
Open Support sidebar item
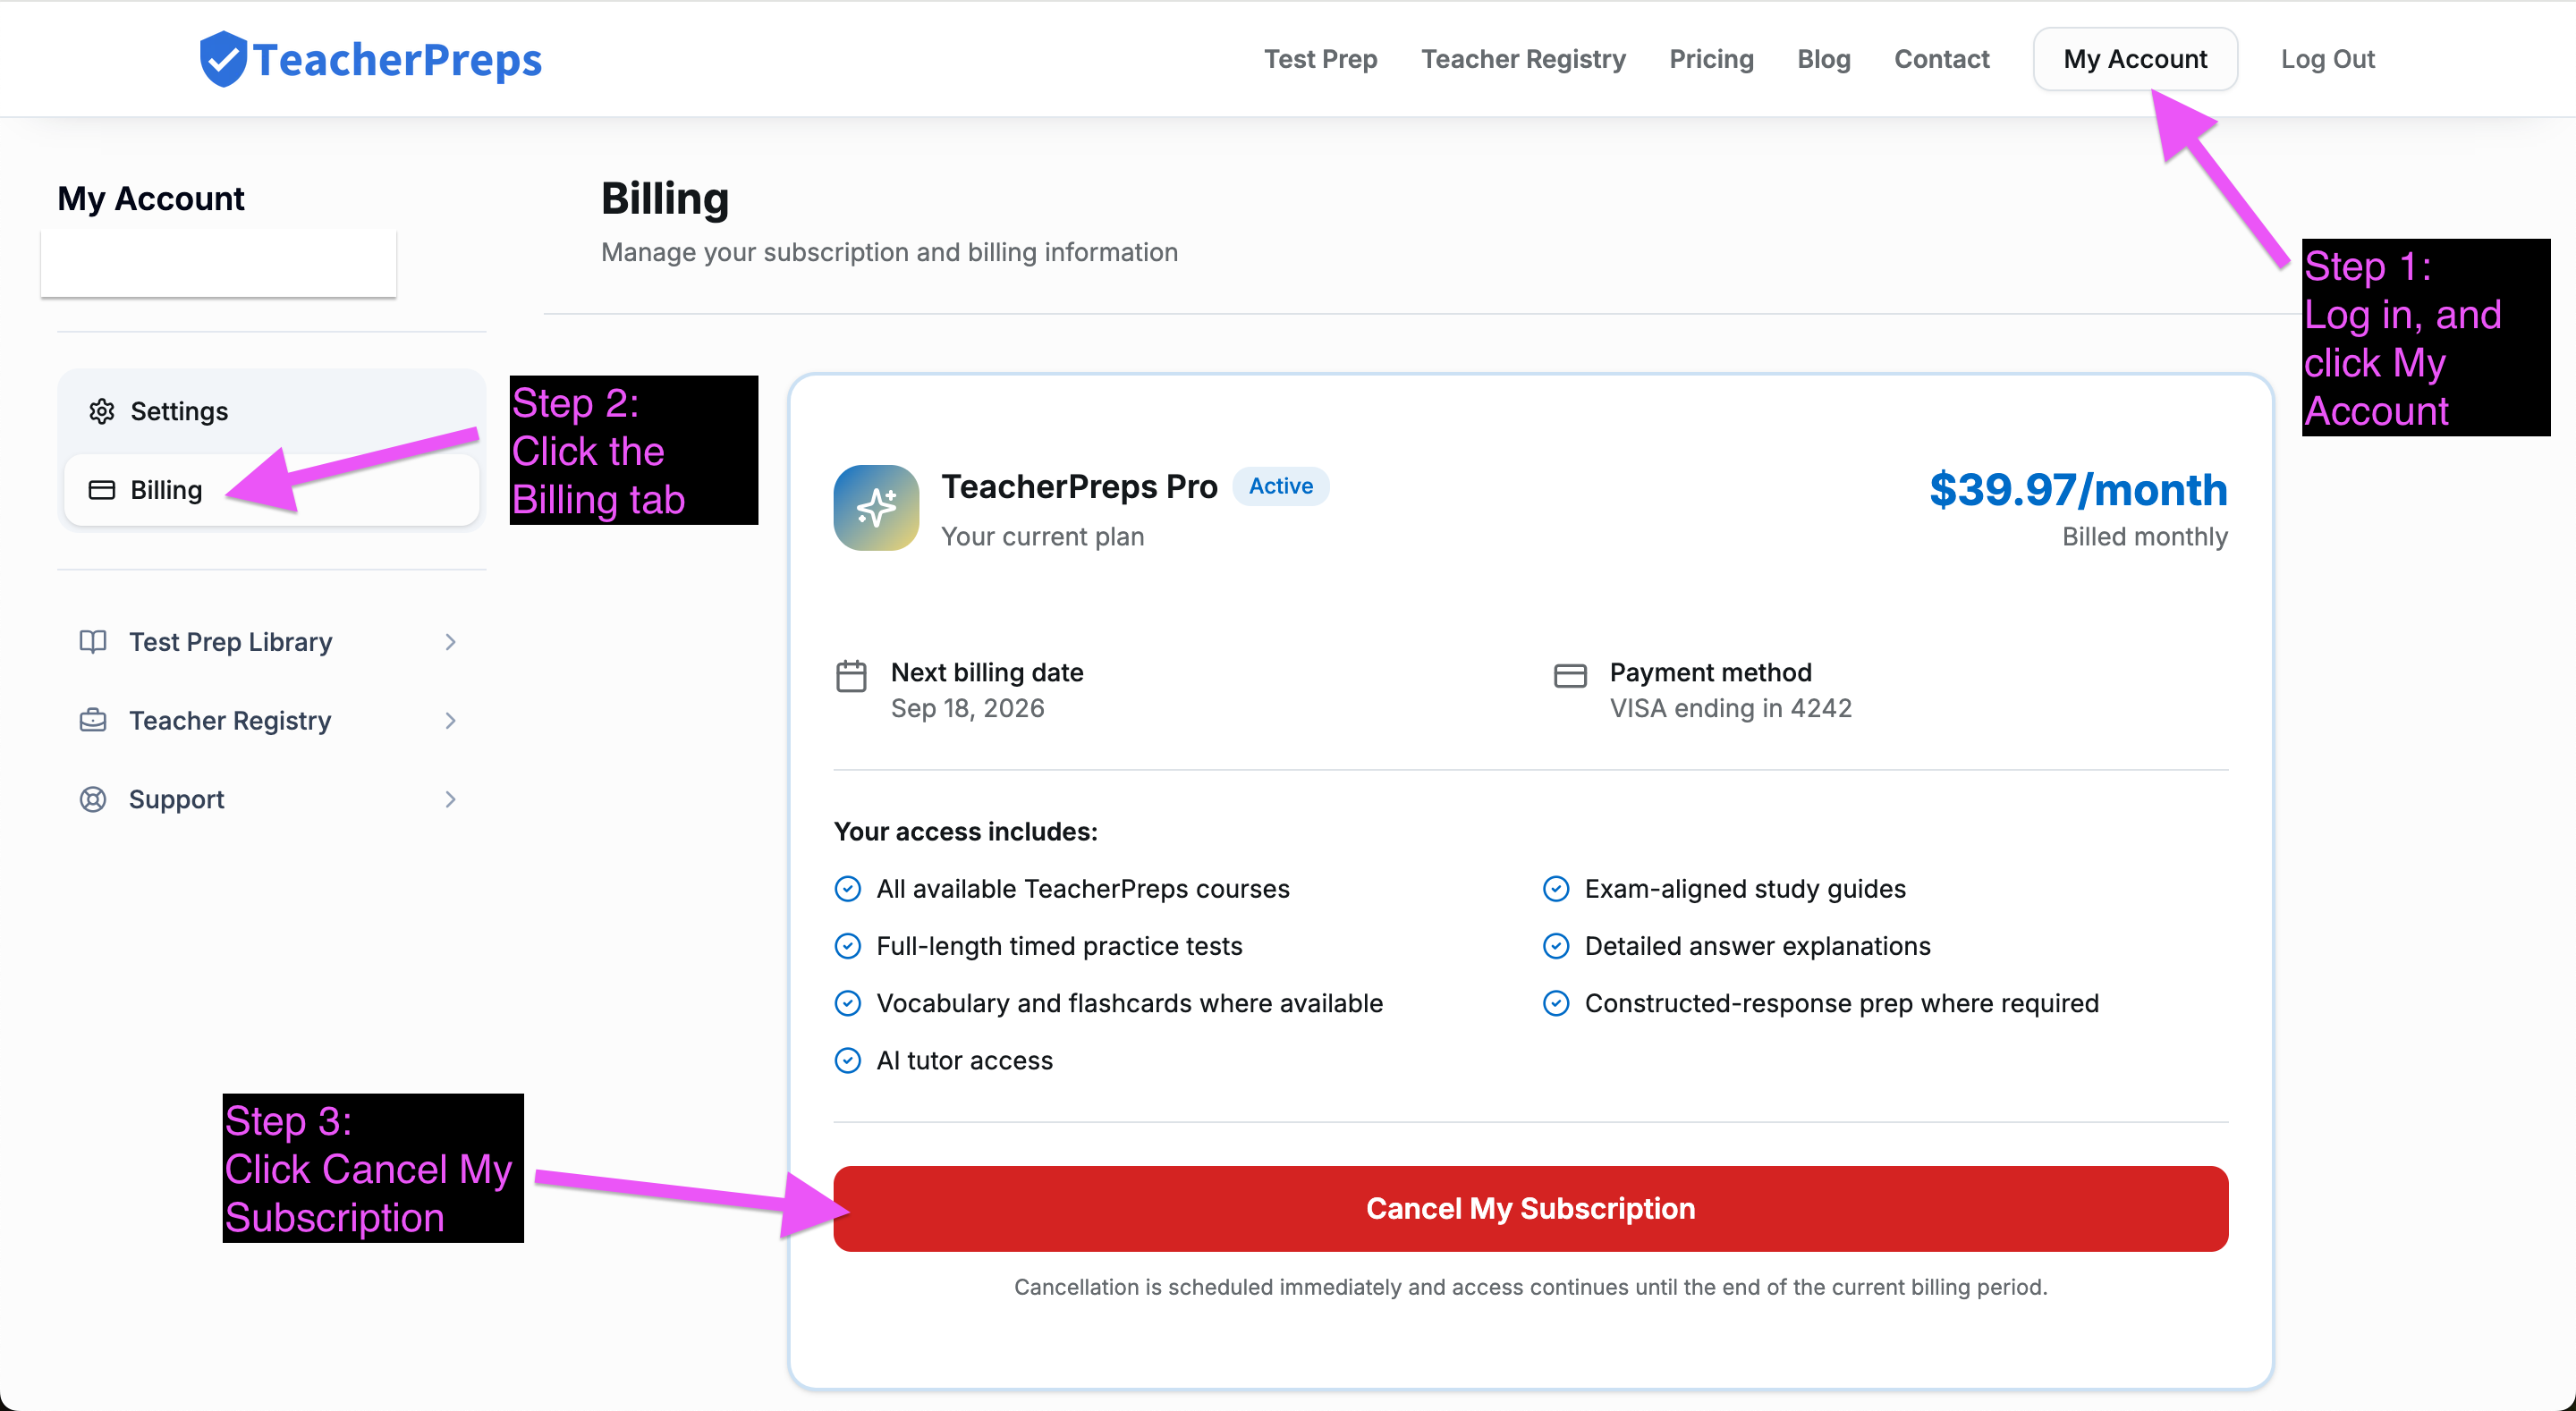click(270, 799)
